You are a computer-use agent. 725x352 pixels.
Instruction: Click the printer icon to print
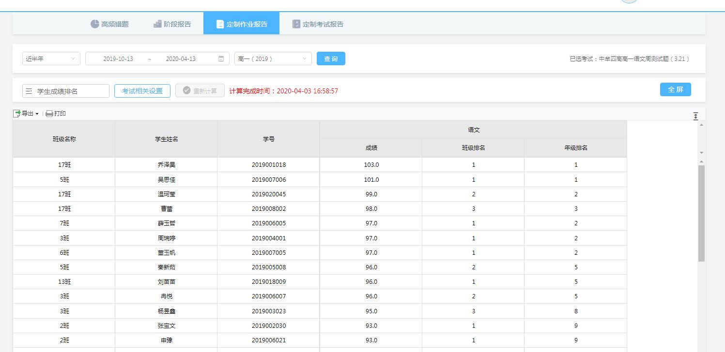click(49, 114)
